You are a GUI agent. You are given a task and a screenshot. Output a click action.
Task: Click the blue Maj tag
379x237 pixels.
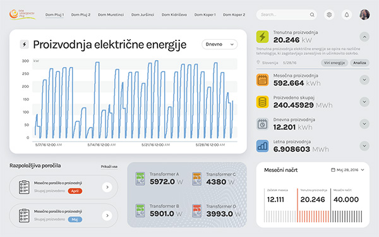[75, 219]
